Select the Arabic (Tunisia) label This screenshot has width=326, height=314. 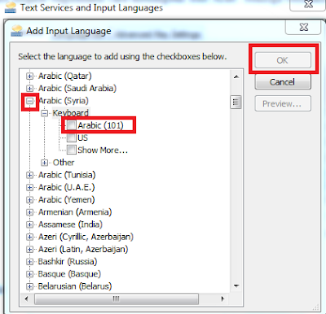coord(67,175)
